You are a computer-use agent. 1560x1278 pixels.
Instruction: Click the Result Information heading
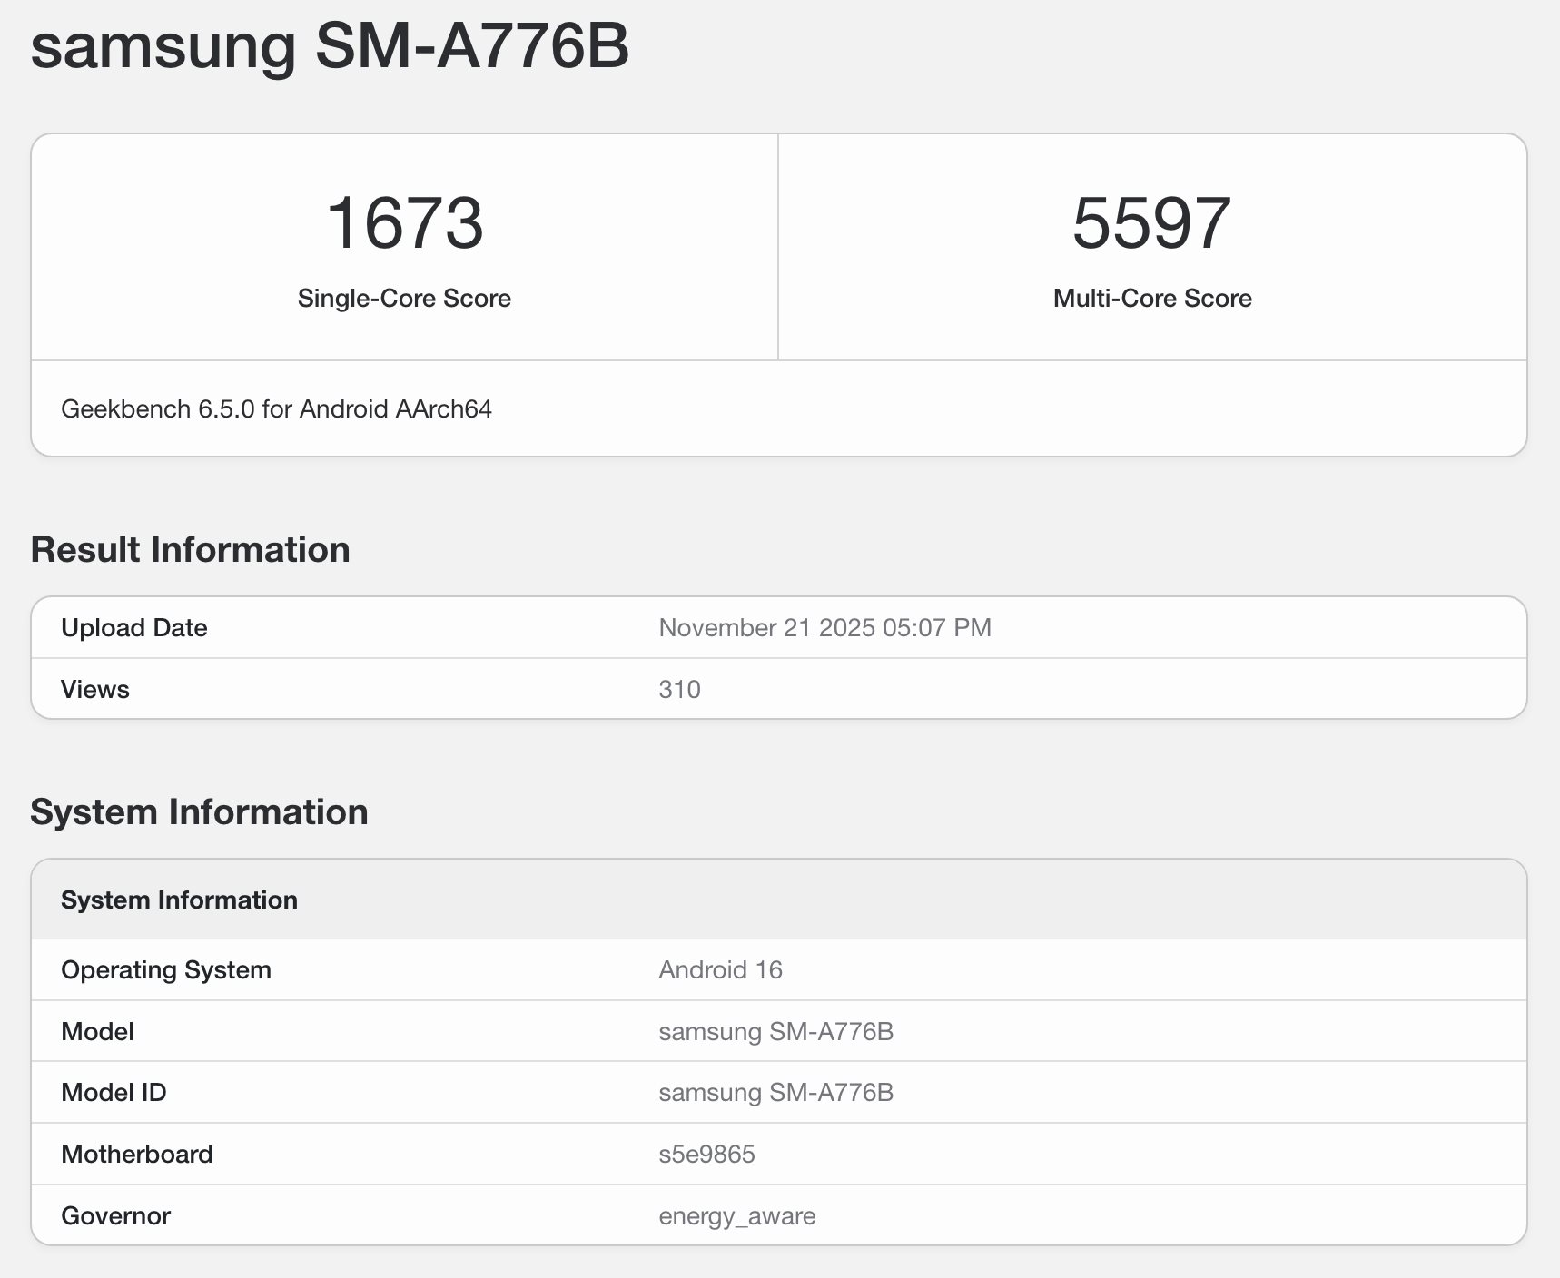coord(190,548)
